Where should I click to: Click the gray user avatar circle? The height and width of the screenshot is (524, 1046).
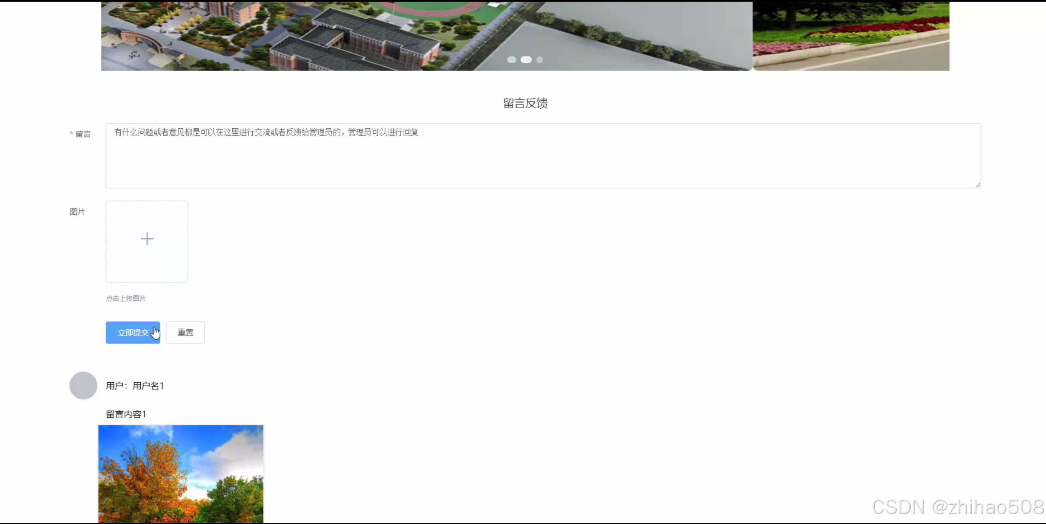(x=83, y=385)
